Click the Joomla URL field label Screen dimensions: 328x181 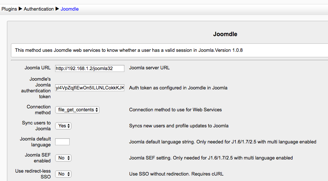(x=38, y=68)
